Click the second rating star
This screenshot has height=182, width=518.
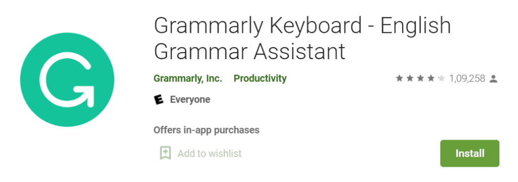click(410, 78)
